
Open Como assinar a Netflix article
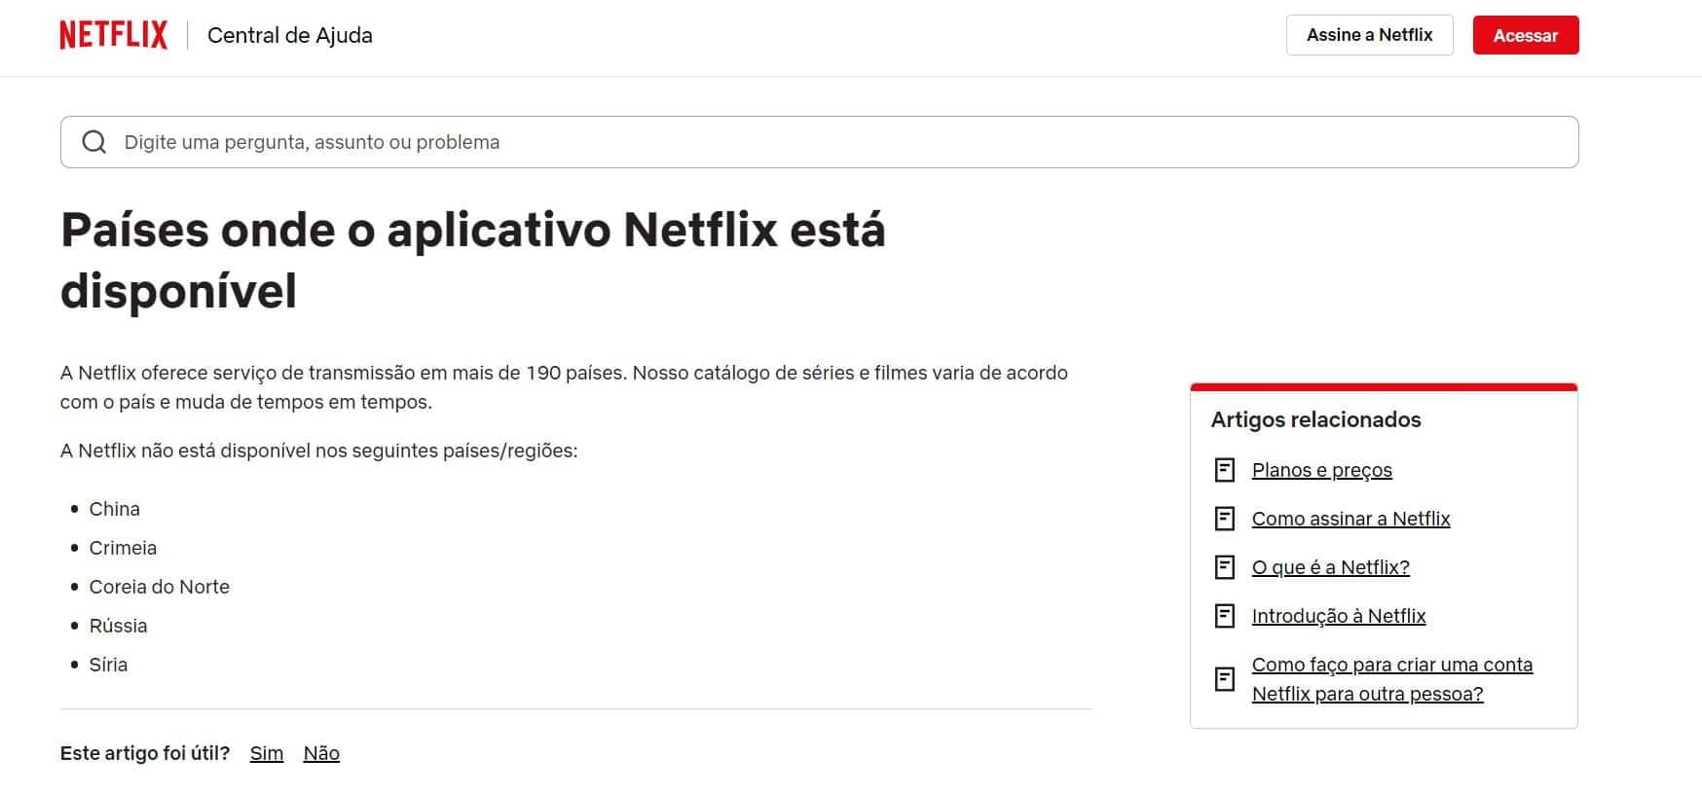point(1350,519)
